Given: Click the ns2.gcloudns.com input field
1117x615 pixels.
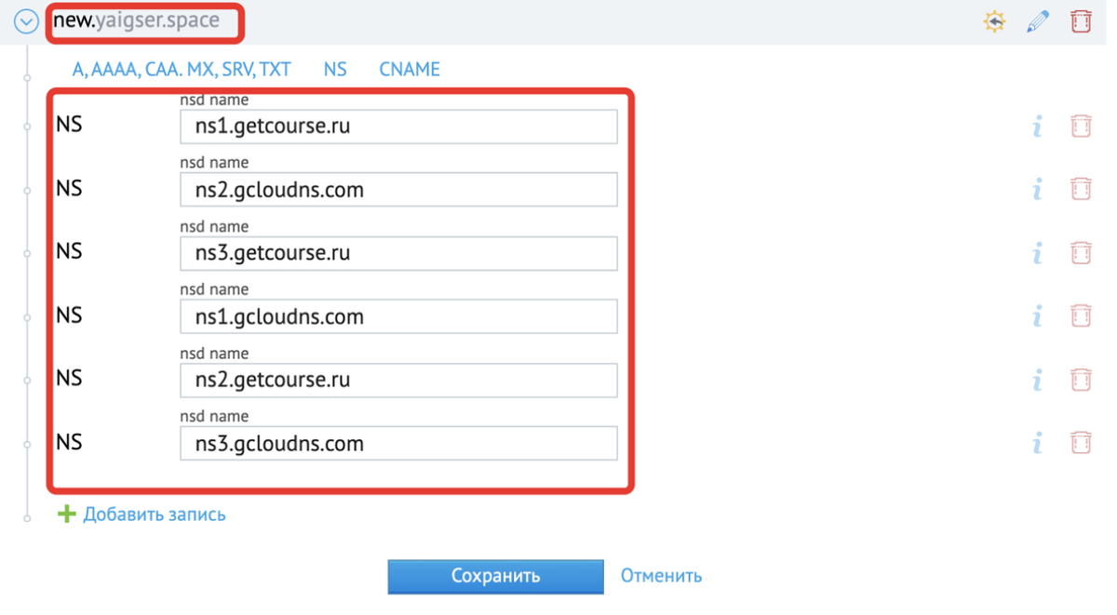Looking at the screenshot, I should point(398,190).
